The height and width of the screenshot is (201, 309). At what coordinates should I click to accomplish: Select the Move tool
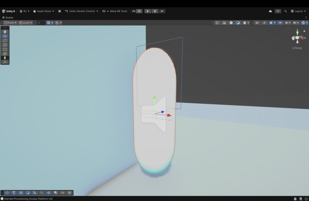pyautogui.click(x=5, y=36)
